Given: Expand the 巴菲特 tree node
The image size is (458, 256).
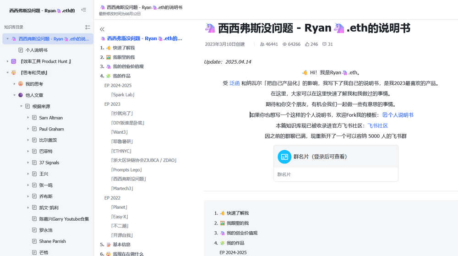Looking at the screenshot, I should [x=28, y=151].
